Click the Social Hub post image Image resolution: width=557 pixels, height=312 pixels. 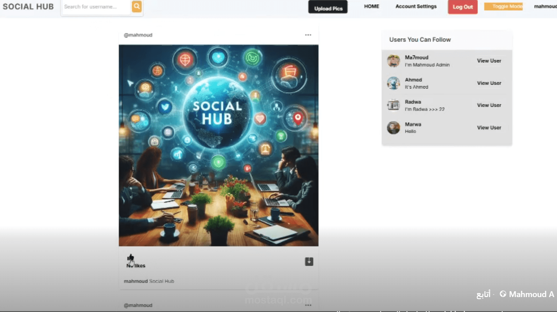[218, 145]
